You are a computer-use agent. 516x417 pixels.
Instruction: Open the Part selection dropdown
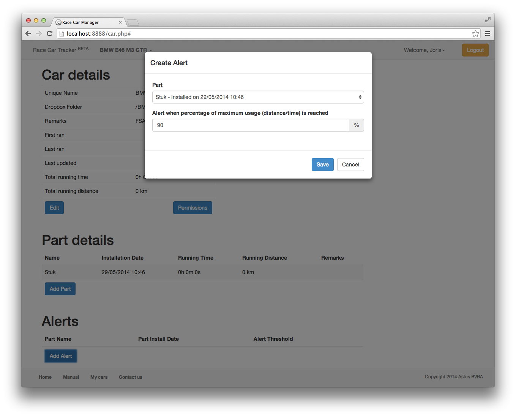tap(258, 97)
